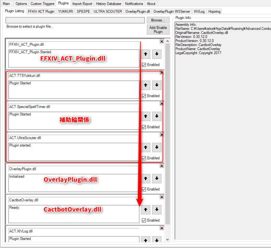
Task: Move ACT.UltraScouter.dll up in list
Action: (x=146, y=147)
